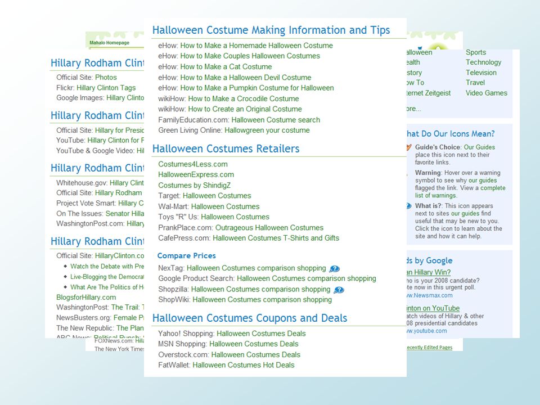Open MSN Shopping Costumes Deals link
Image resolution: width=540 pixels, height=405 pixels.
[254, 344]
